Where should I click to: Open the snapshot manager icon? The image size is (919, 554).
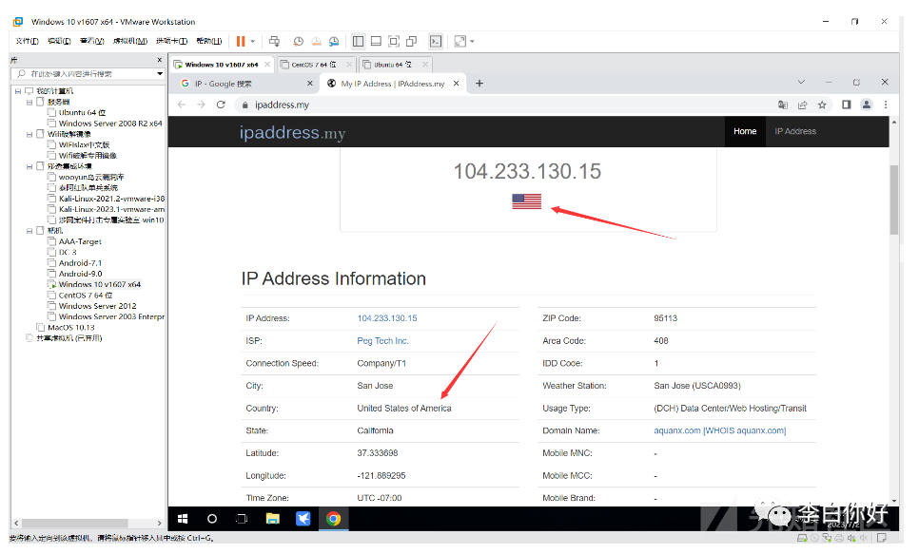tap(334, 42)
